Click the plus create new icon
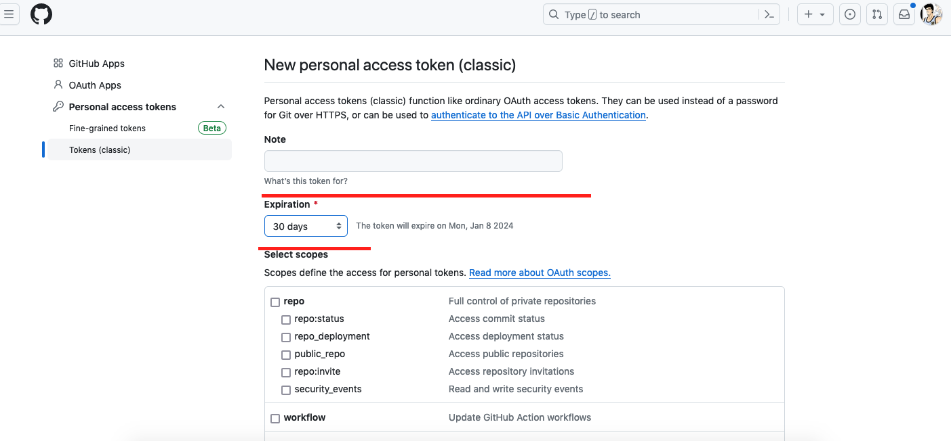Image resolution: width=951 pixels, height=441 pixels. coord(808,14)
